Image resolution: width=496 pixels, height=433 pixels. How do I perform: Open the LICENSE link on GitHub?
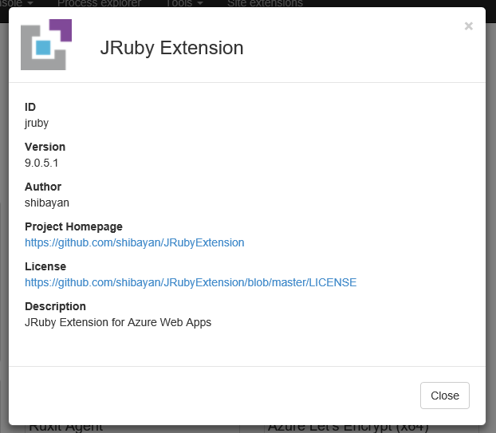pos(191,282)
